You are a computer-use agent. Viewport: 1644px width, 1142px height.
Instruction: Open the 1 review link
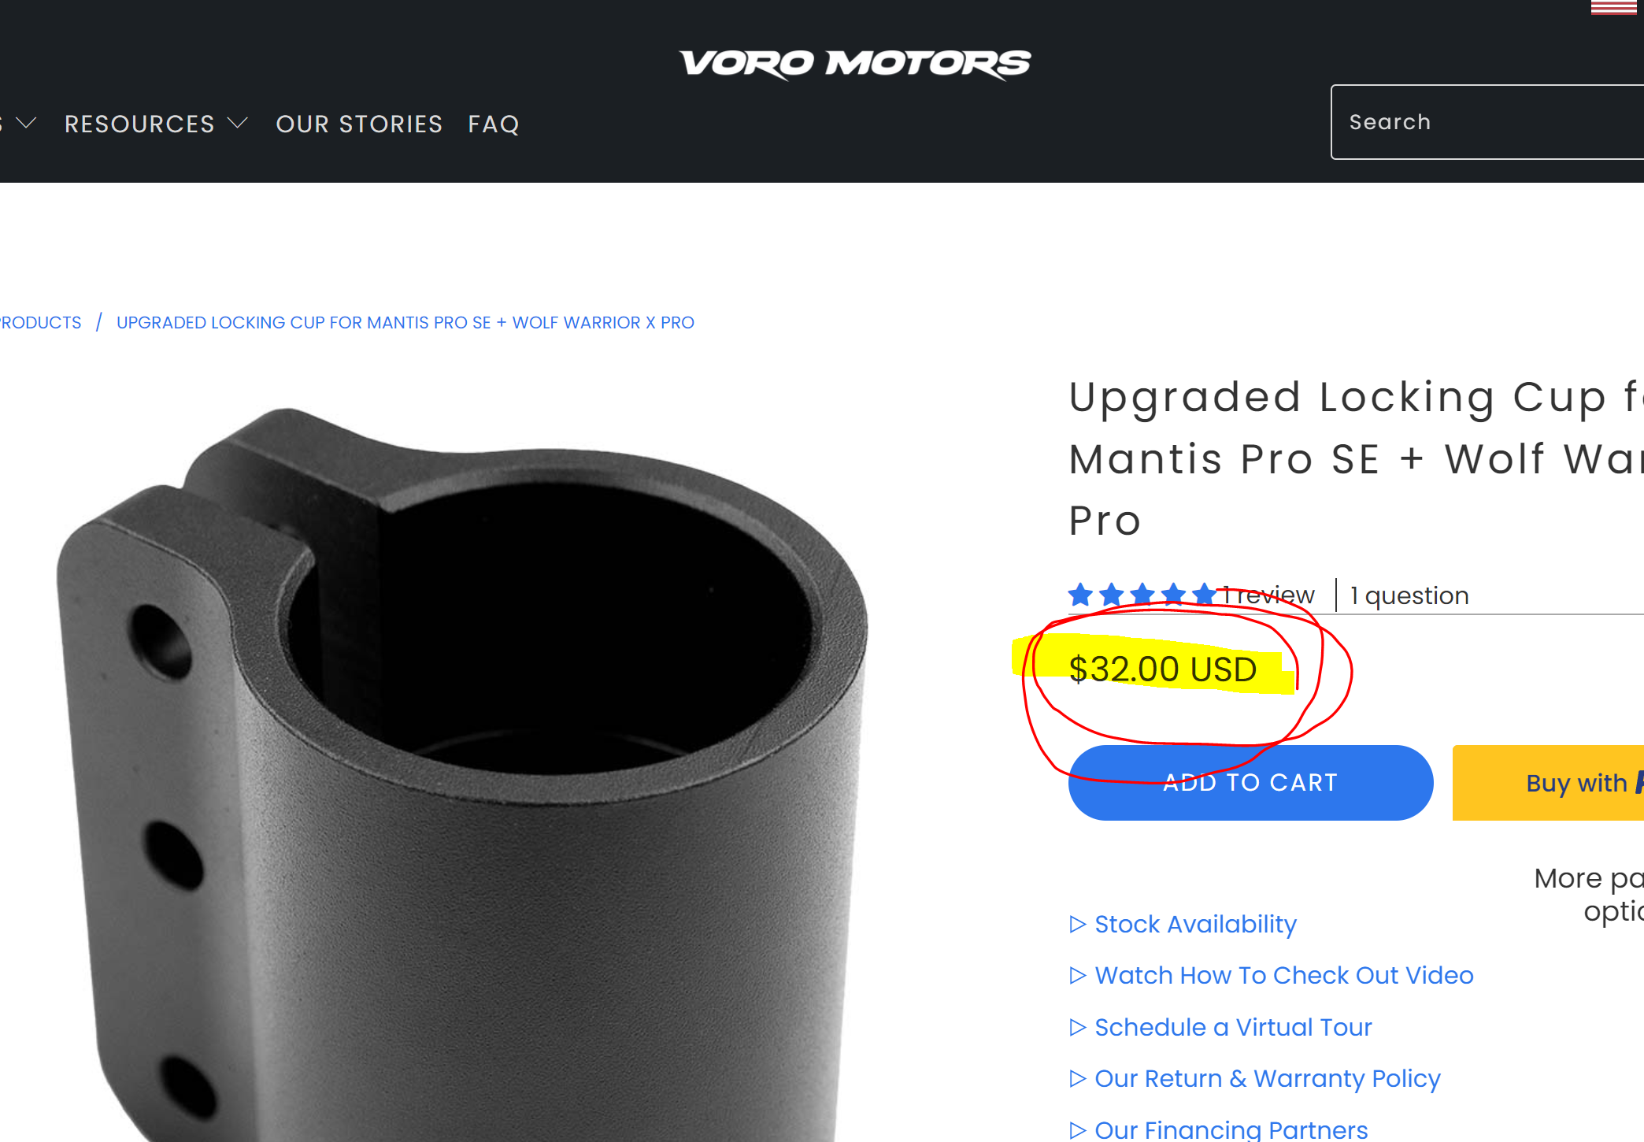click(1268, 595)
